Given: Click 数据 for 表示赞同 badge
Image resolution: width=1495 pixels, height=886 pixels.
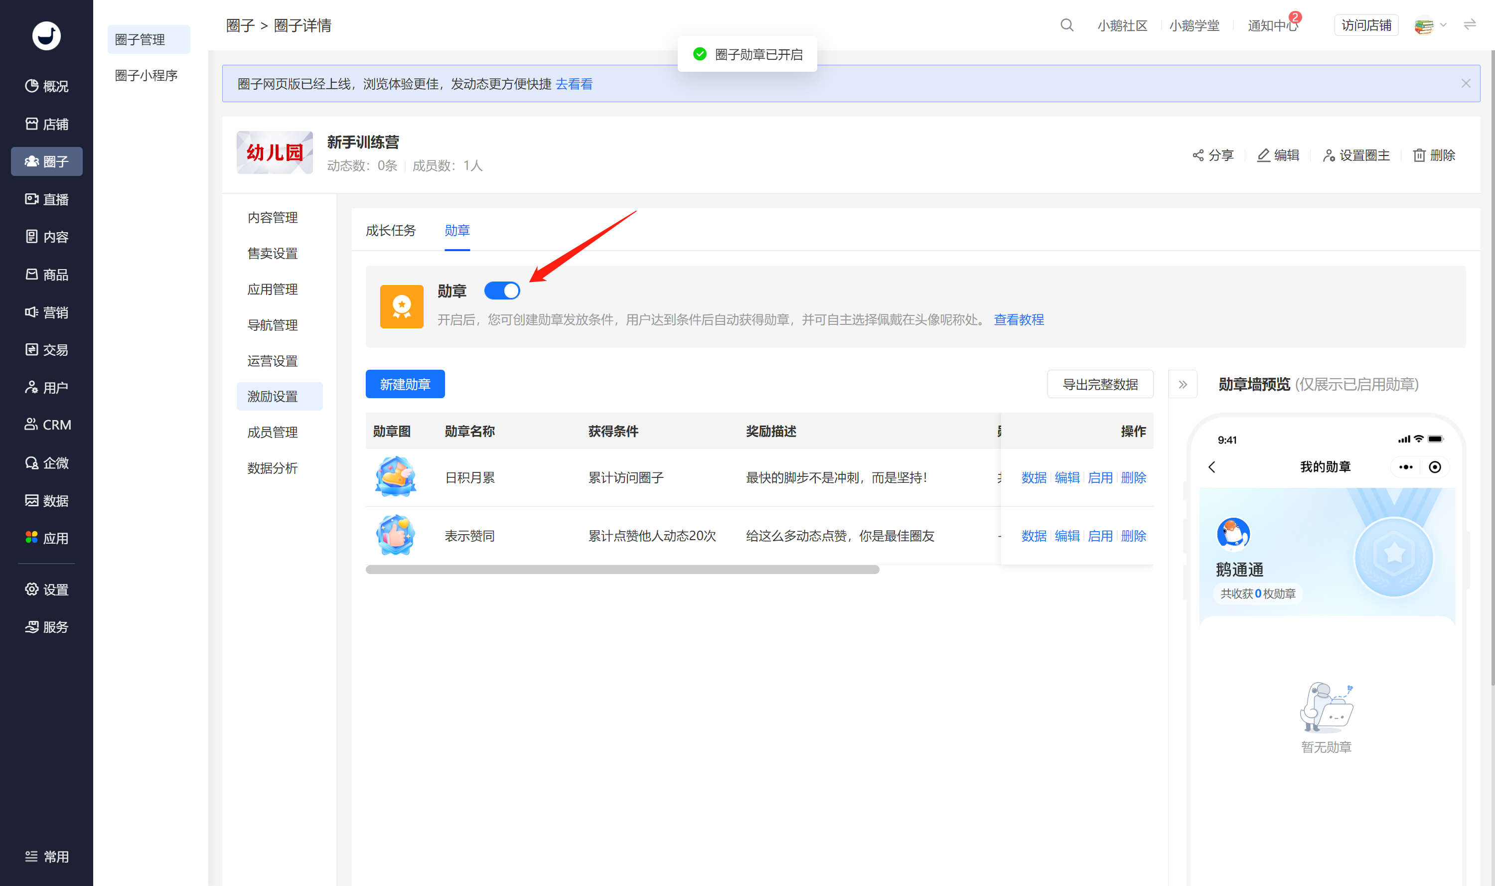Looking at the screenshot, I should [x=1034, y=536].
